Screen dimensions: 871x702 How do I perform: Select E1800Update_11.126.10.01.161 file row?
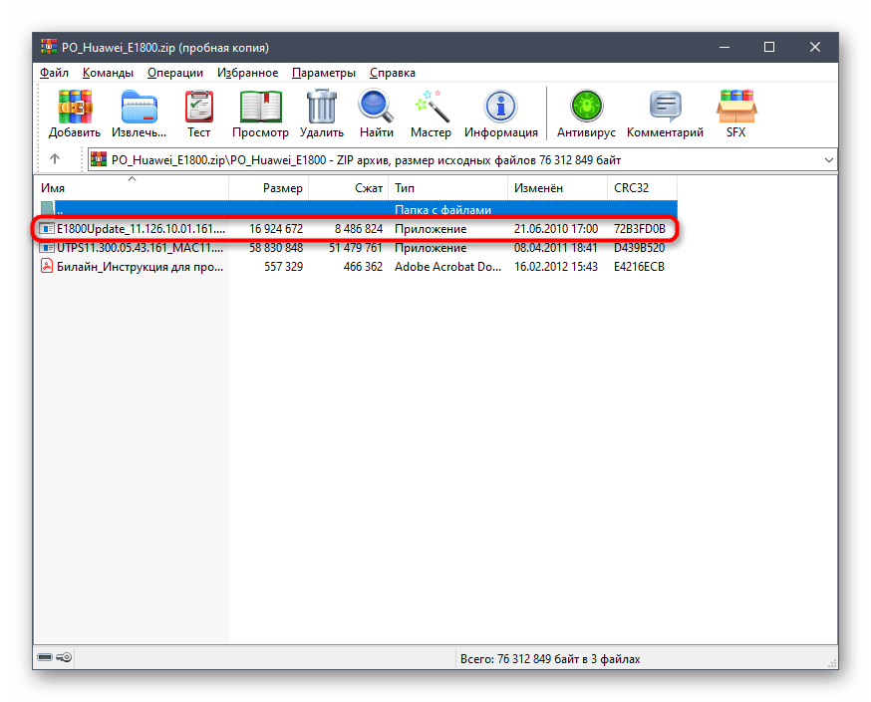355,229
